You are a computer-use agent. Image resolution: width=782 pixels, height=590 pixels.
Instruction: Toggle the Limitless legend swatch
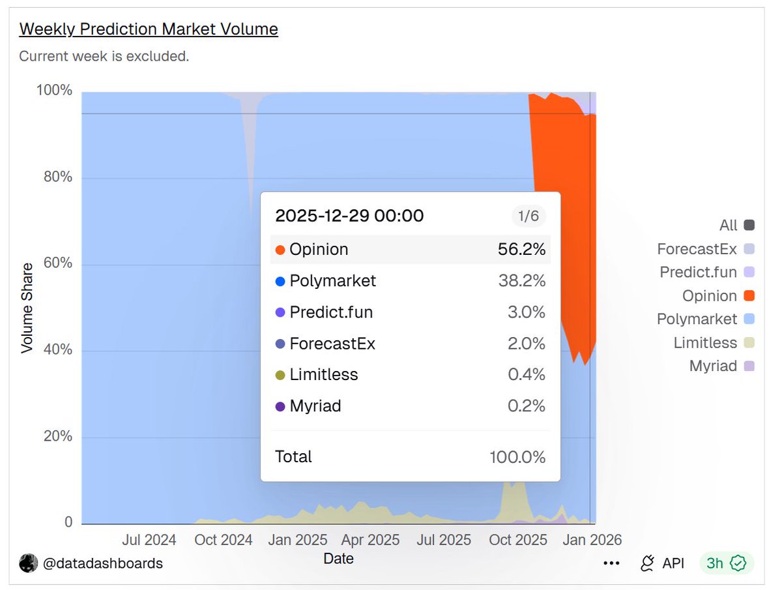tap(749, 343)
